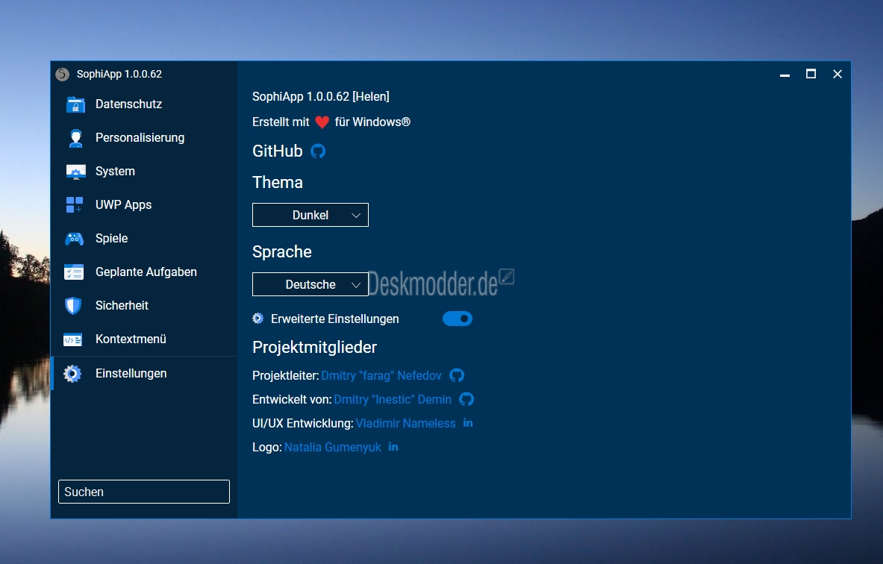This screenshot has width=883, height=564.
Task: Click the "Projektmitglieder" heading
Action: click(x=314, y=348)
